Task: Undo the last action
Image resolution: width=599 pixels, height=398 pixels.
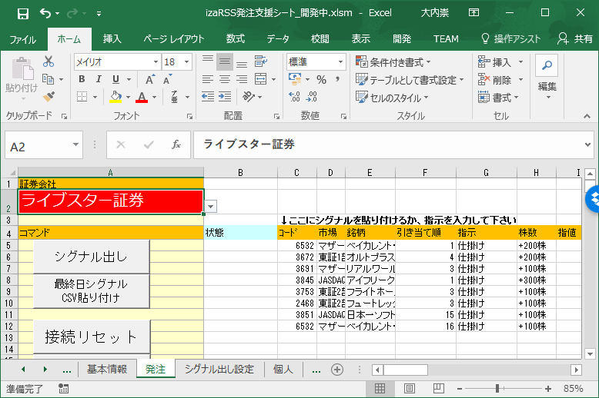Action: pyautogui.click(x=45, y=14)
